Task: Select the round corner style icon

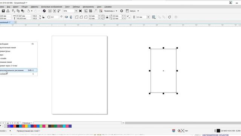Action: 76,17
